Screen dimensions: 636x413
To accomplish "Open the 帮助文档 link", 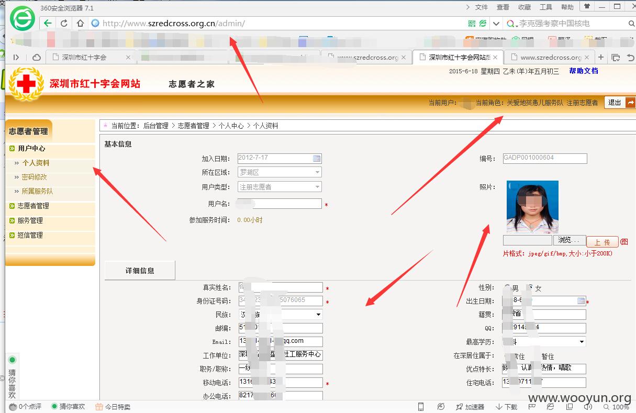I will tap(584, 71).
